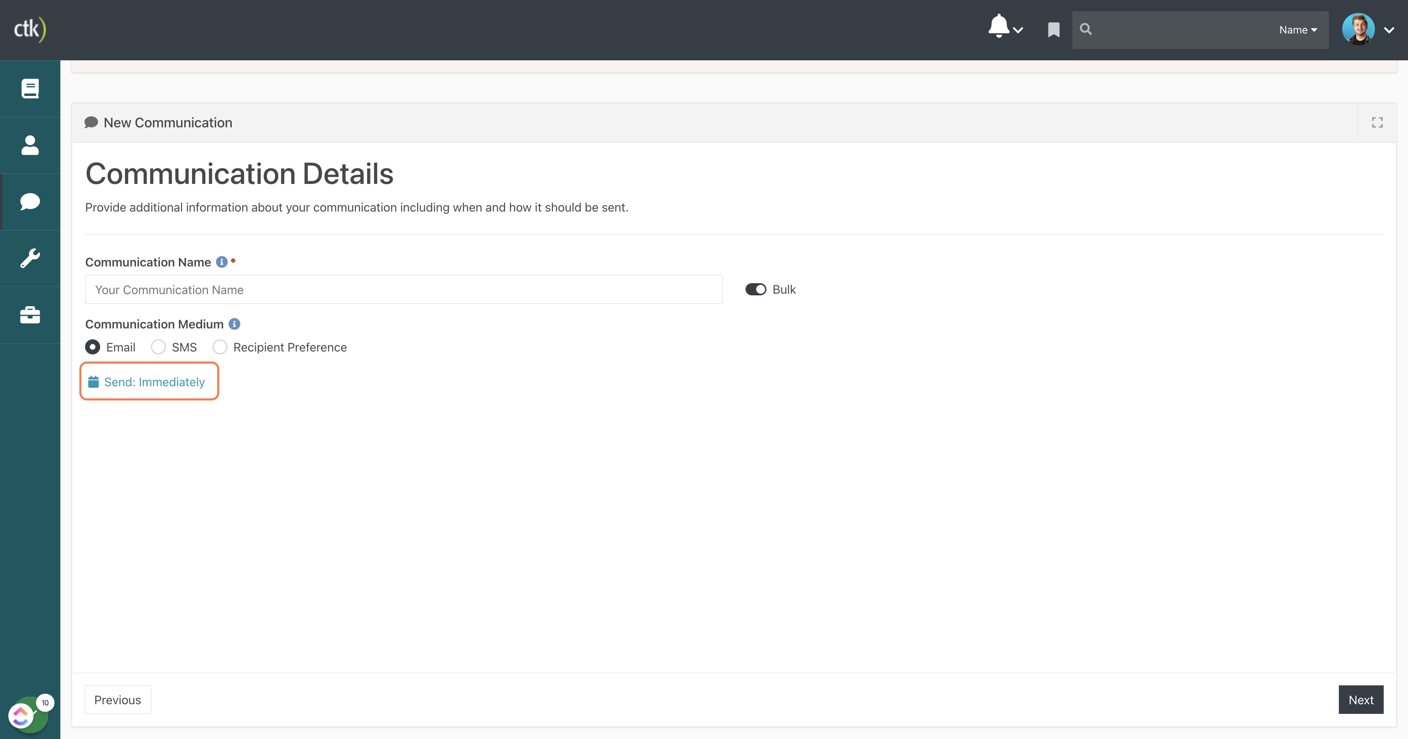
Task: Click the ctk logo in the header
Action: point(29,29)
